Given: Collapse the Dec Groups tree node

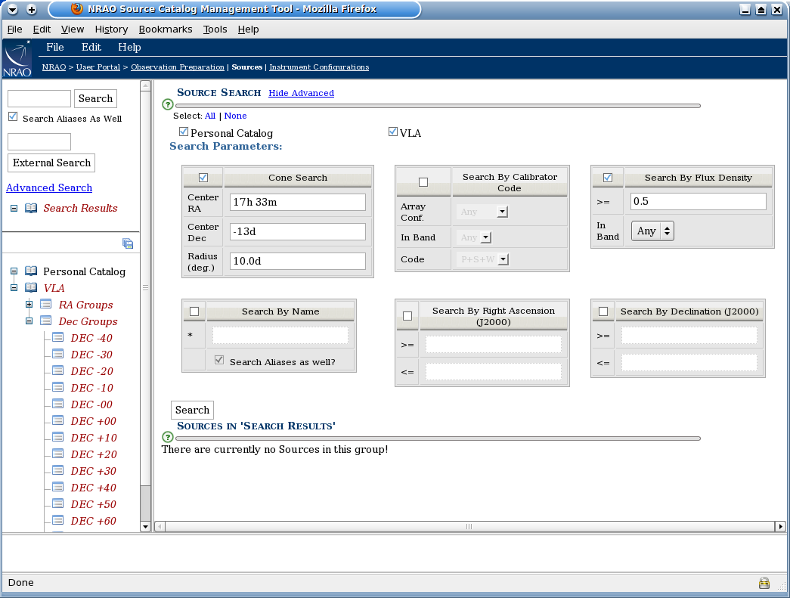Looking at the screenshot, I should (x=29, y=321).
